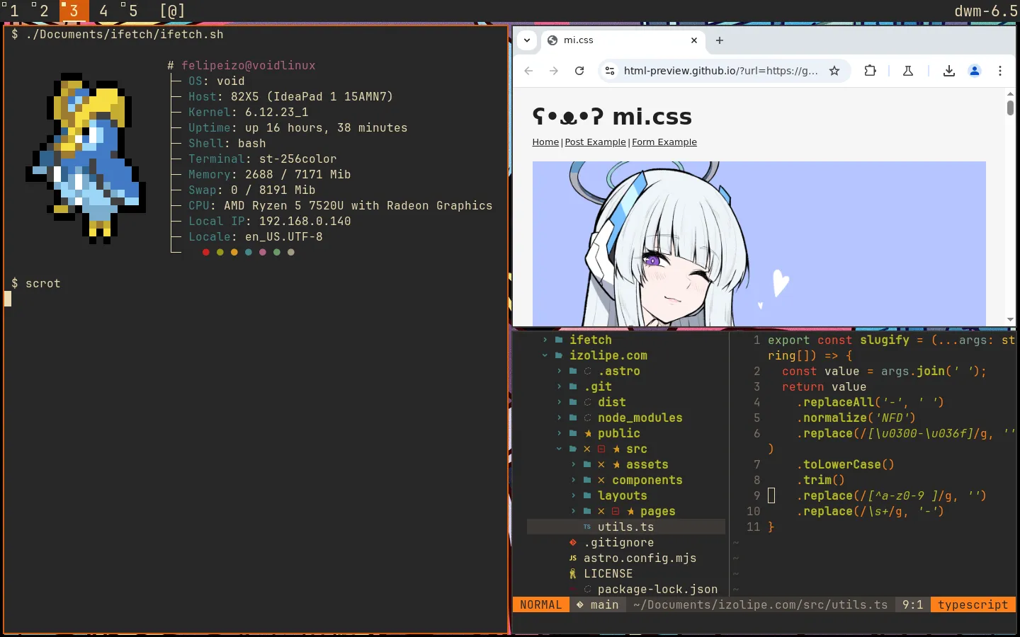This screenshot has height=637, width=1020.
Task: Expand the ifetch folder chevron
Action: pyautogui.click(x=545, y=340)
